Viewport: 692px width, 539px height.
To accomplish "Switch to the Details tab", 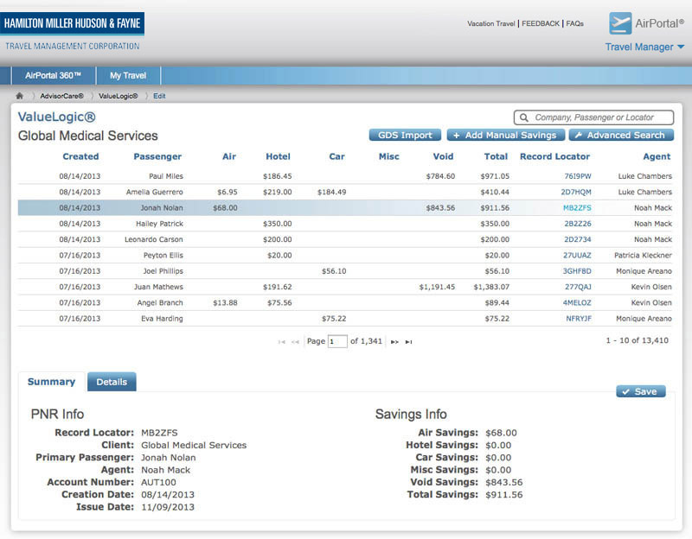I will click(112, 382).
